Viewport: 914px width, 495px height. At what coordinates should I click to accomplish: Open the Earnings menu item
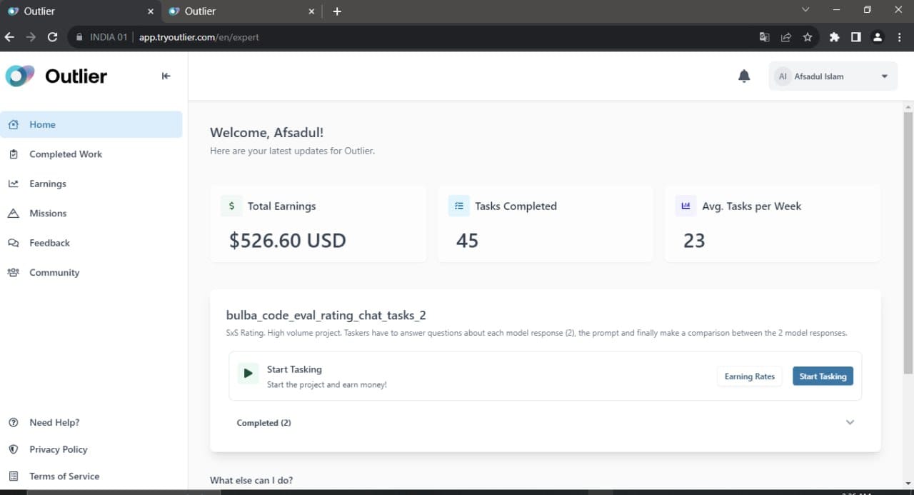pos(48,184)
